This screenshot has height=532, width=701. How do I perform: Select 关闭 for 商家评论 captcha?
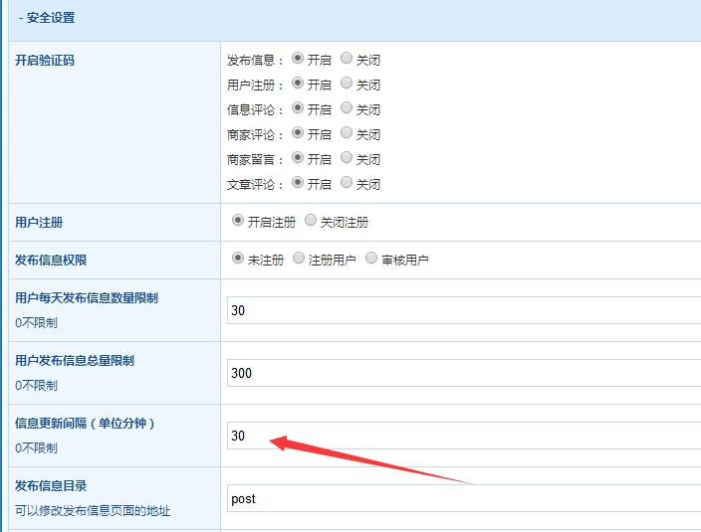pos(347,133)
